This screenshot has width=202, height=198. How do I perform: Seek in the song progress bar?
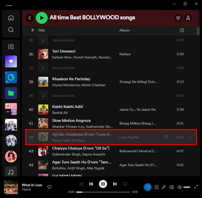click(103, 192)
